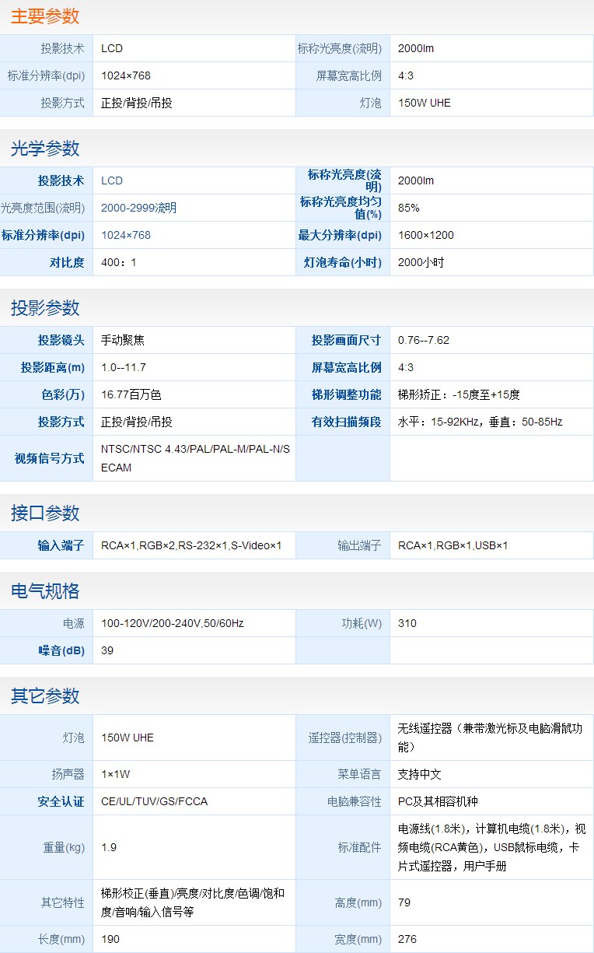The height and width of the screenshot is (953, 594).
Task: Click the 投影镜头 label link
Action: coord(61,340)
